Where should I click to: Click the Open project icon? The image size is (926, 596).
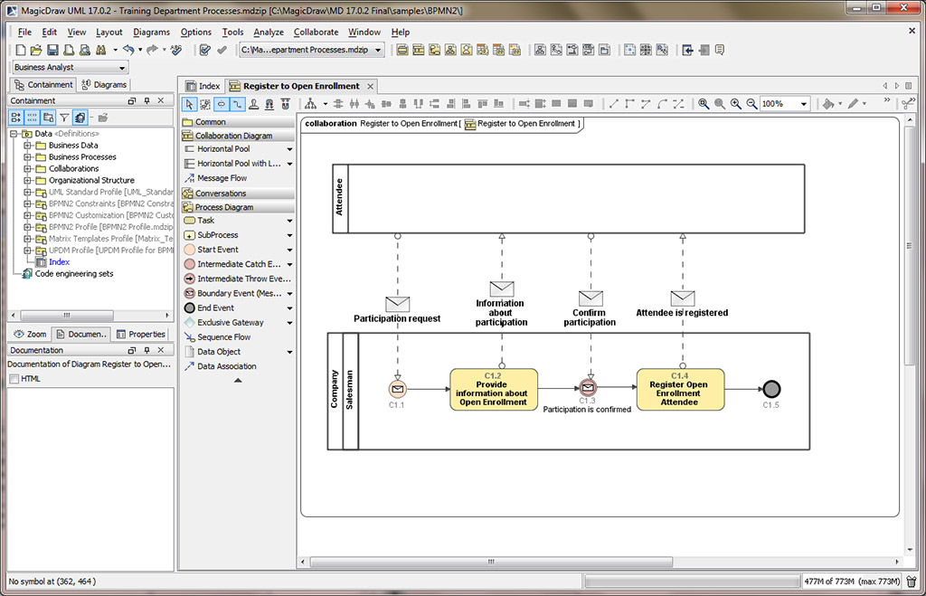coord(38,50)
